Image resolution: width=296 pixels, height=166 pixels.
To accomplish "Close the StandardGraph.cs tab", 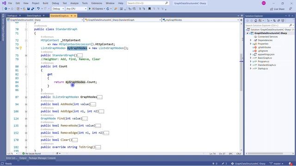I will [x=75, y=16].
